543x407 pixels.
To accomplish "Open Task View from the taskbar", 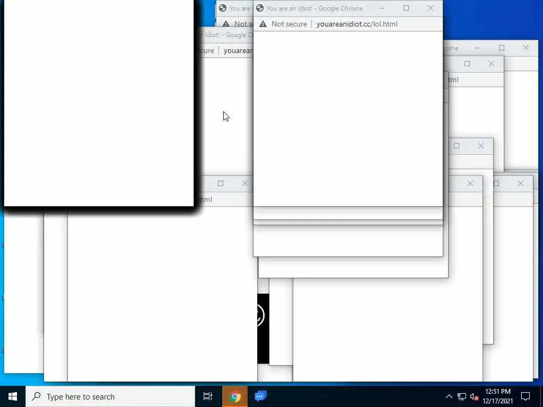I will click(x=208, y=396).
